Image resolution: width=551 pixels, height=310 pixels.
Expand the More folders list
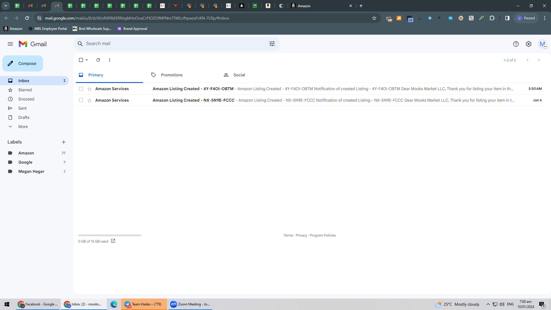(x=23, y=127)
